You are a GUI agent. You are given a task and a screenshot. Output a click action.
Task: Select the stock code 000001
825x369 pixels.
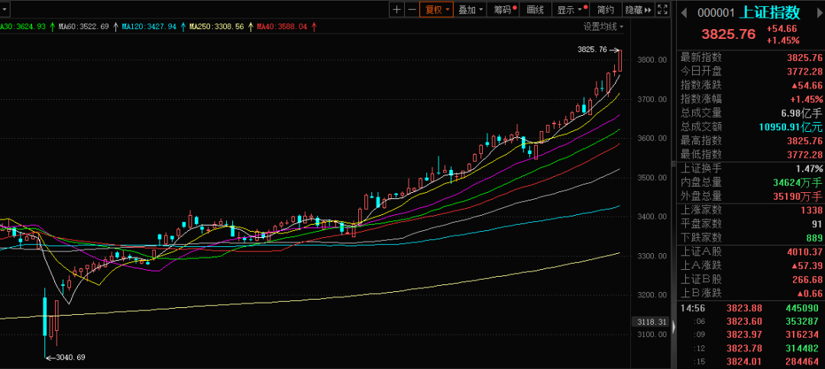point(715,13)
